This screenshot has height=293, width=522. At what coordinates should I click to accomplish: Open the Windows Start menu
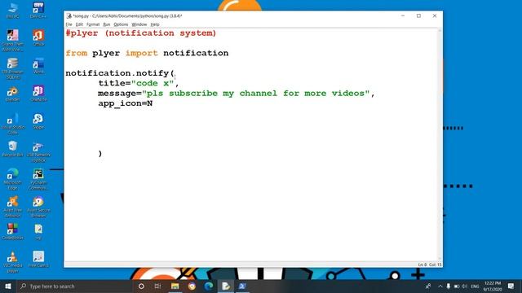point(8,286)
